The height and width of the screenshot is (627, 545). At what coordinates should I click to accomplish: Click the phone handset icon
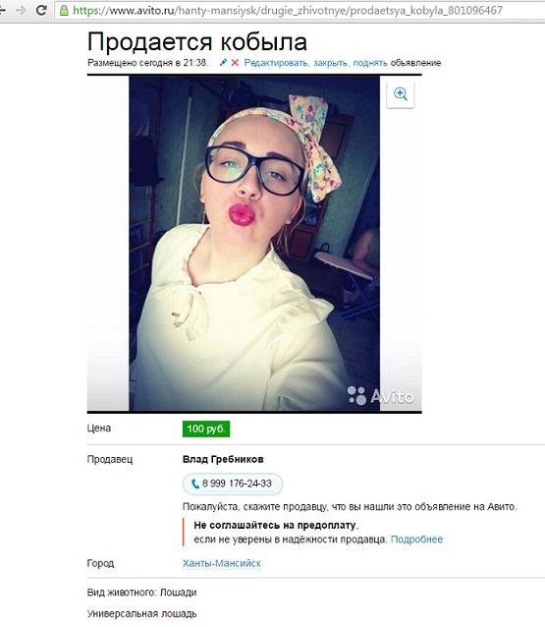pos(195,484)
